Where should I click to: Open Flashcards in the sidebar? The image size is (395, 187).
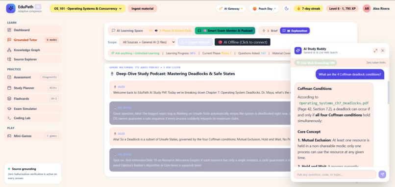pos(33,99)
